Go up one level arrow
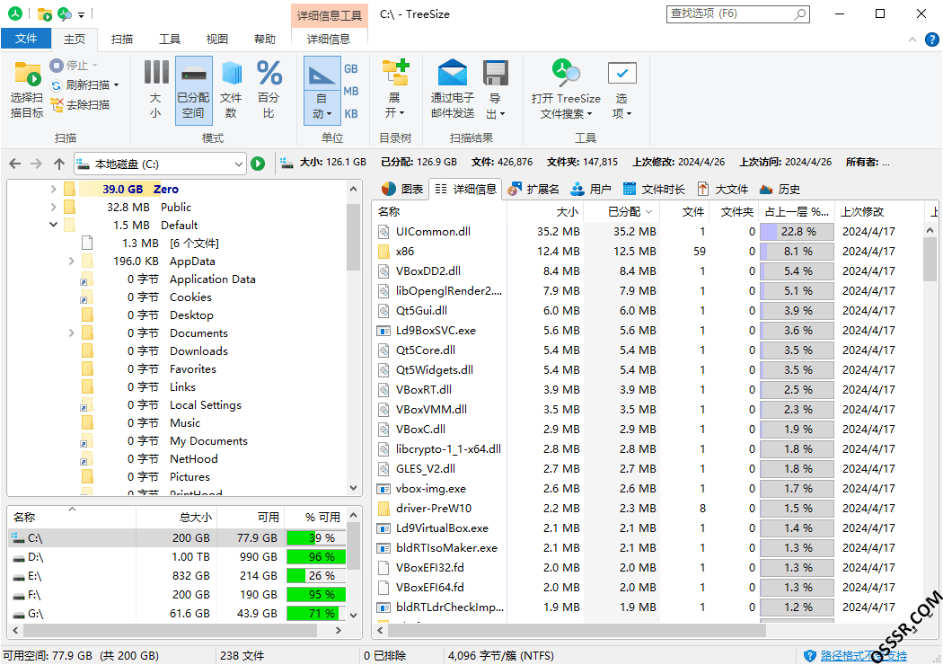The width and height of the screenshot is (943, 665). pos(58,164)
